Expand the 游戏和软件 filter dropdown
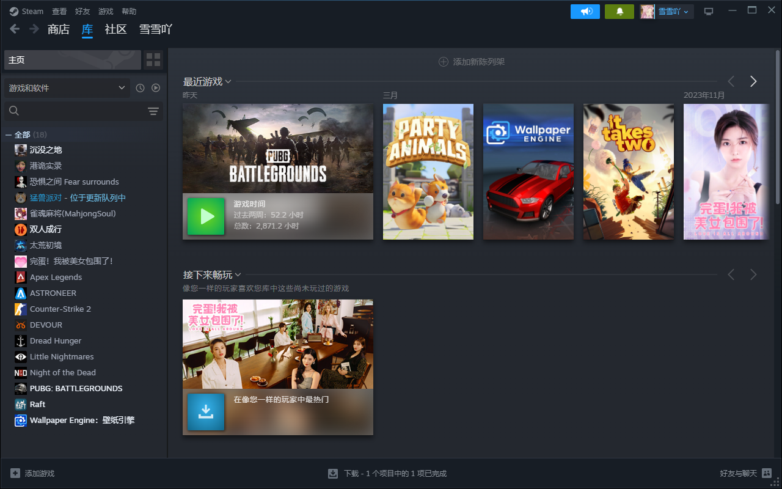The image size is (782, 489). coord(67,88)
